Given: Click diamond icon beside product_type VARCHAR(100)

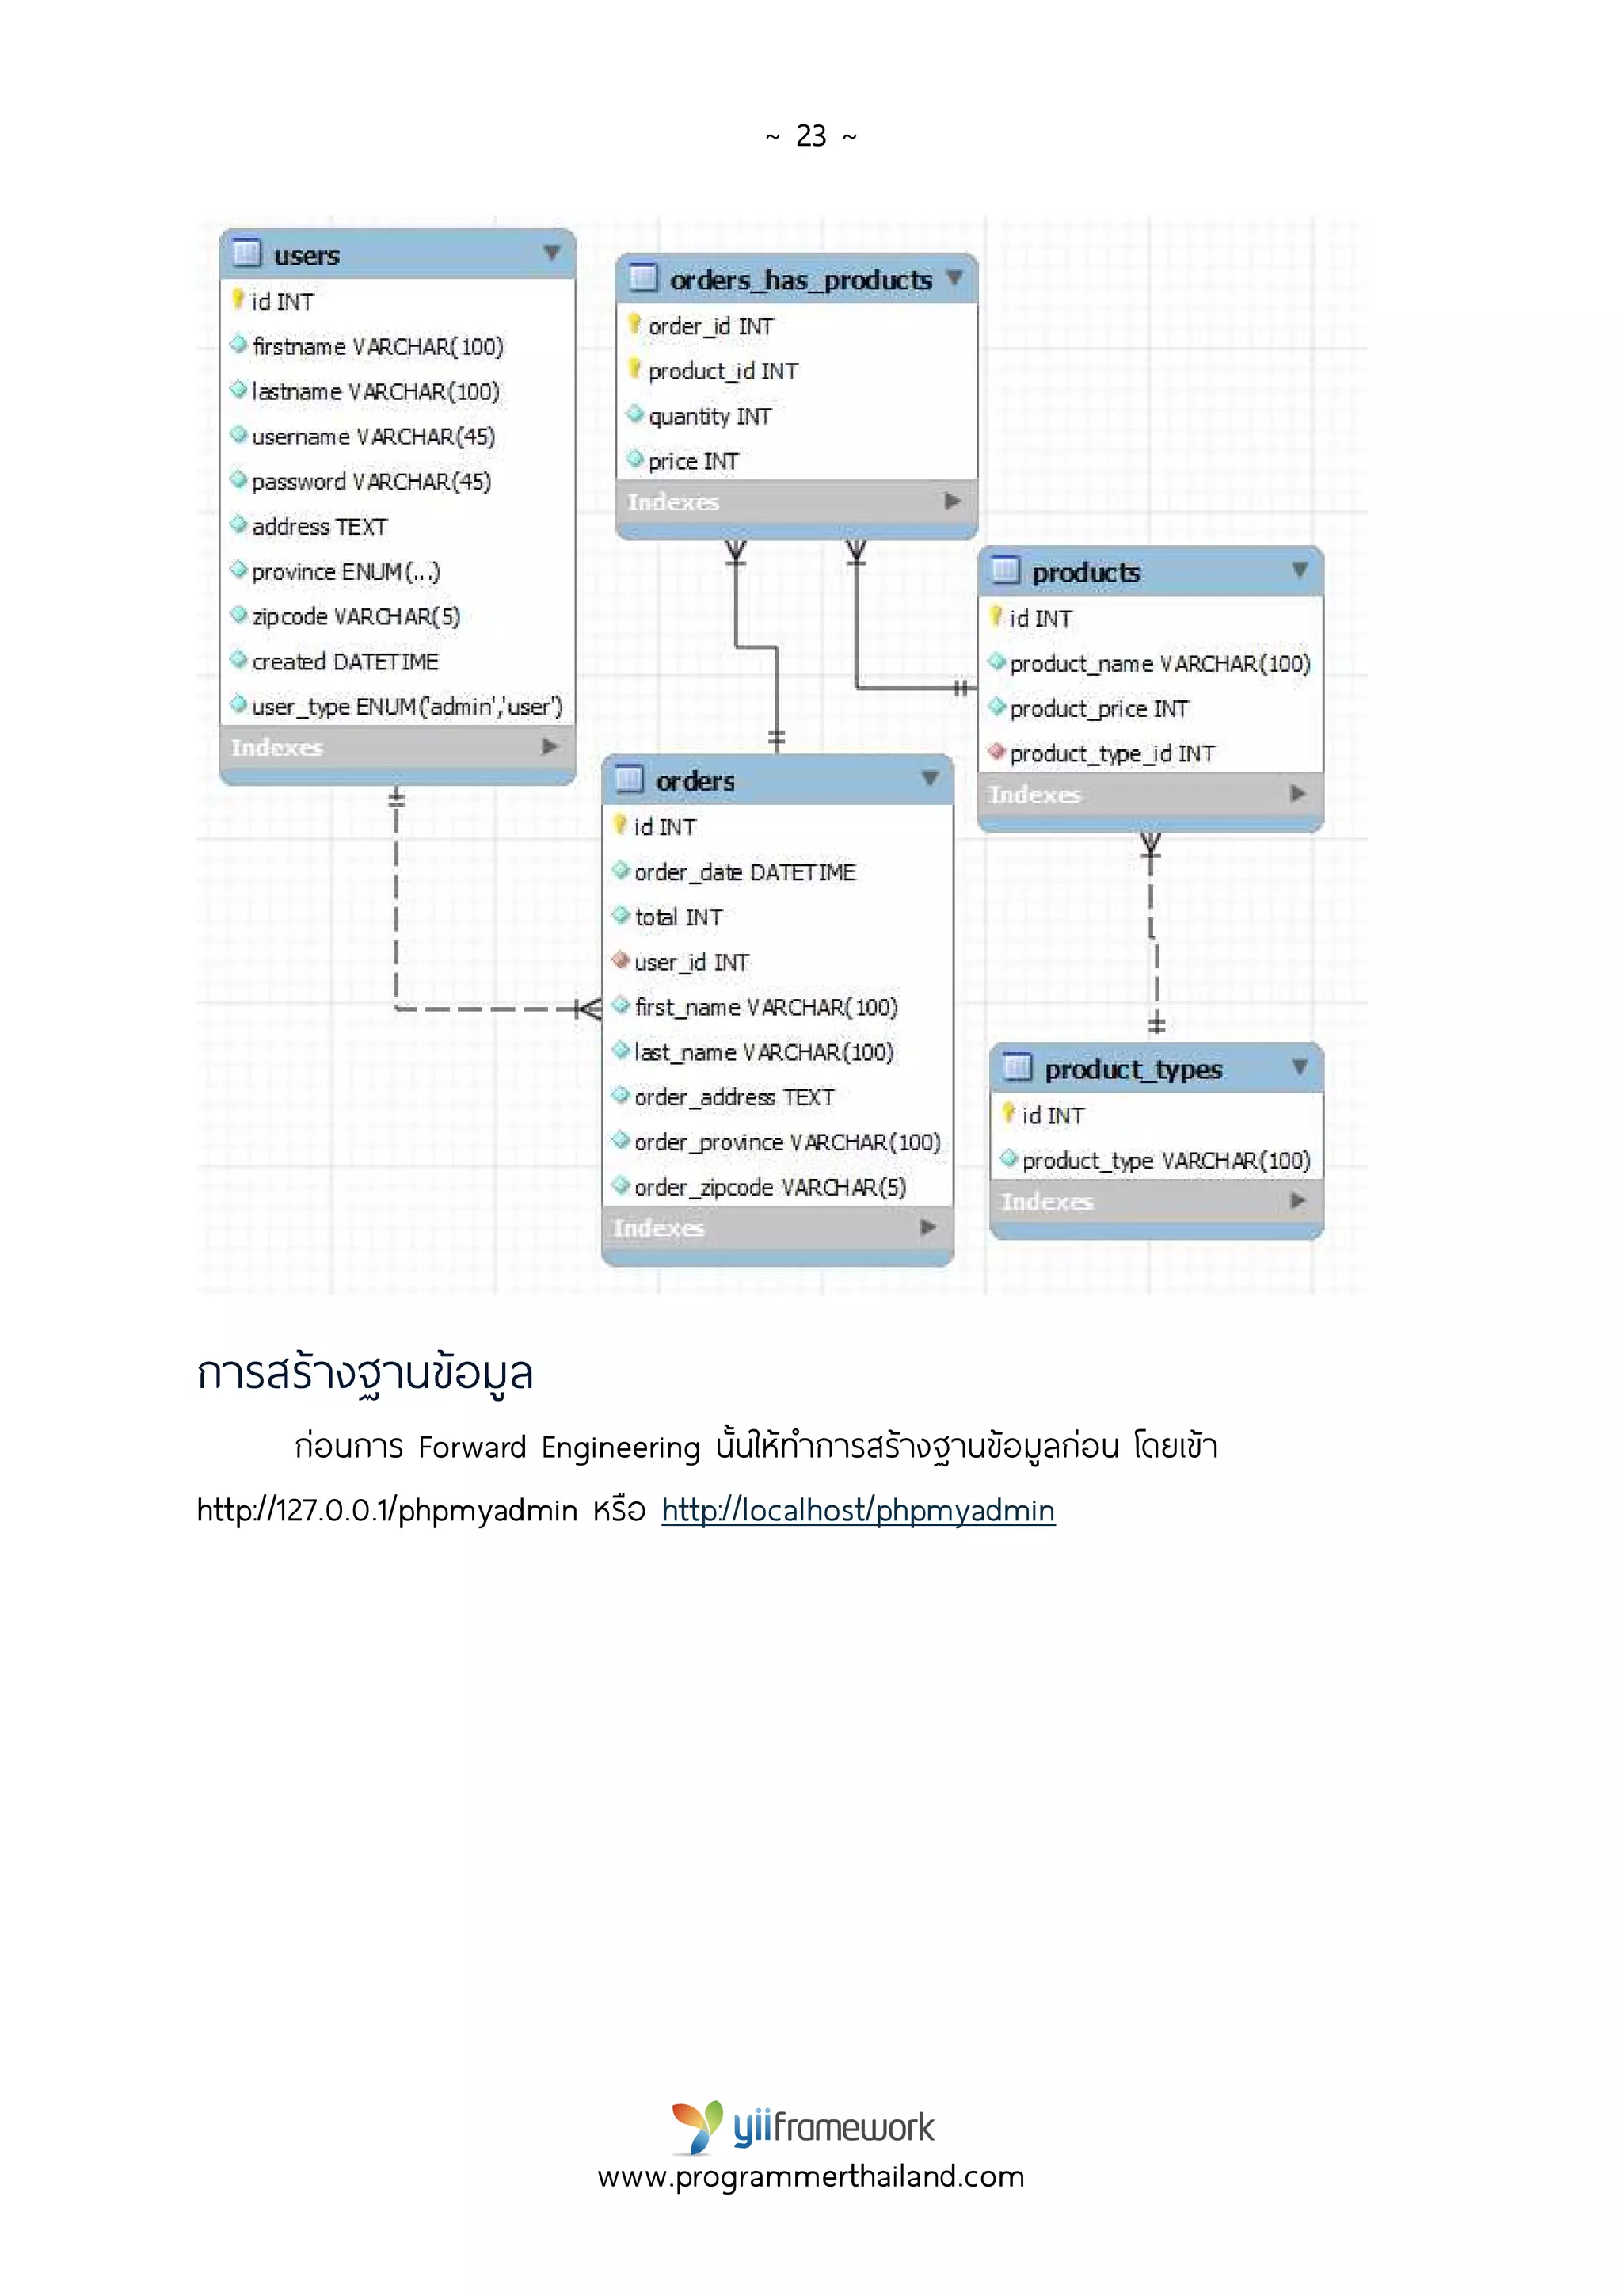Looking at the screenshot, I should pos(1008,1158).
